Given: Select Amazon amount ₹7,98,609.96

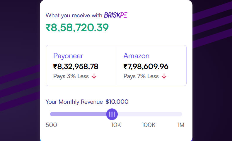Looking at the screenshot, I should (146, 66).
